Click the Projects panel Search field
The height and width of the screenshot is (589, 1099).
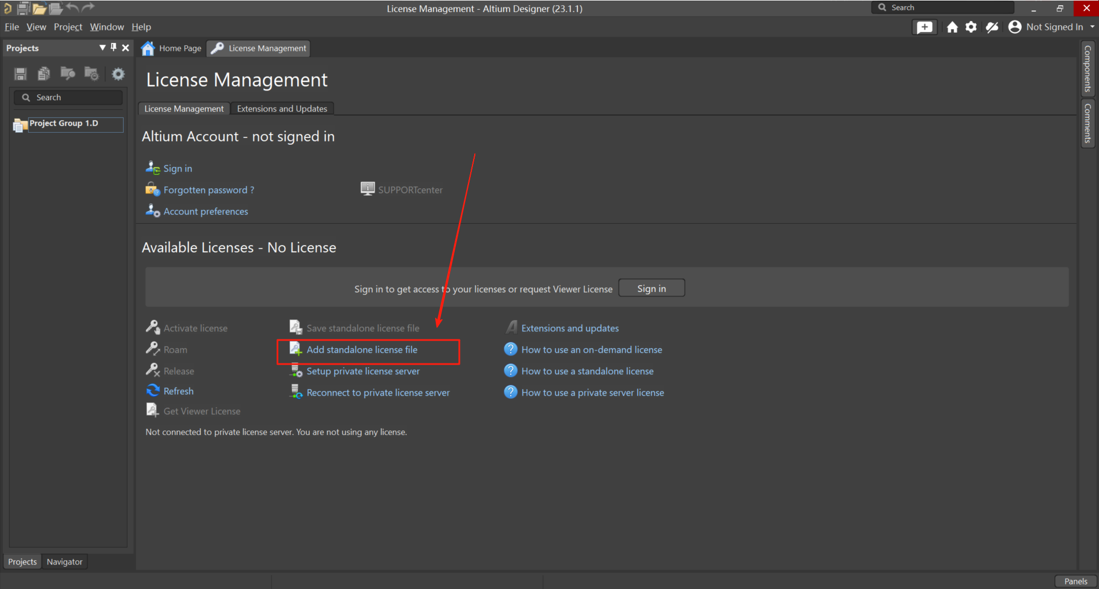click(x=68, y=97)
